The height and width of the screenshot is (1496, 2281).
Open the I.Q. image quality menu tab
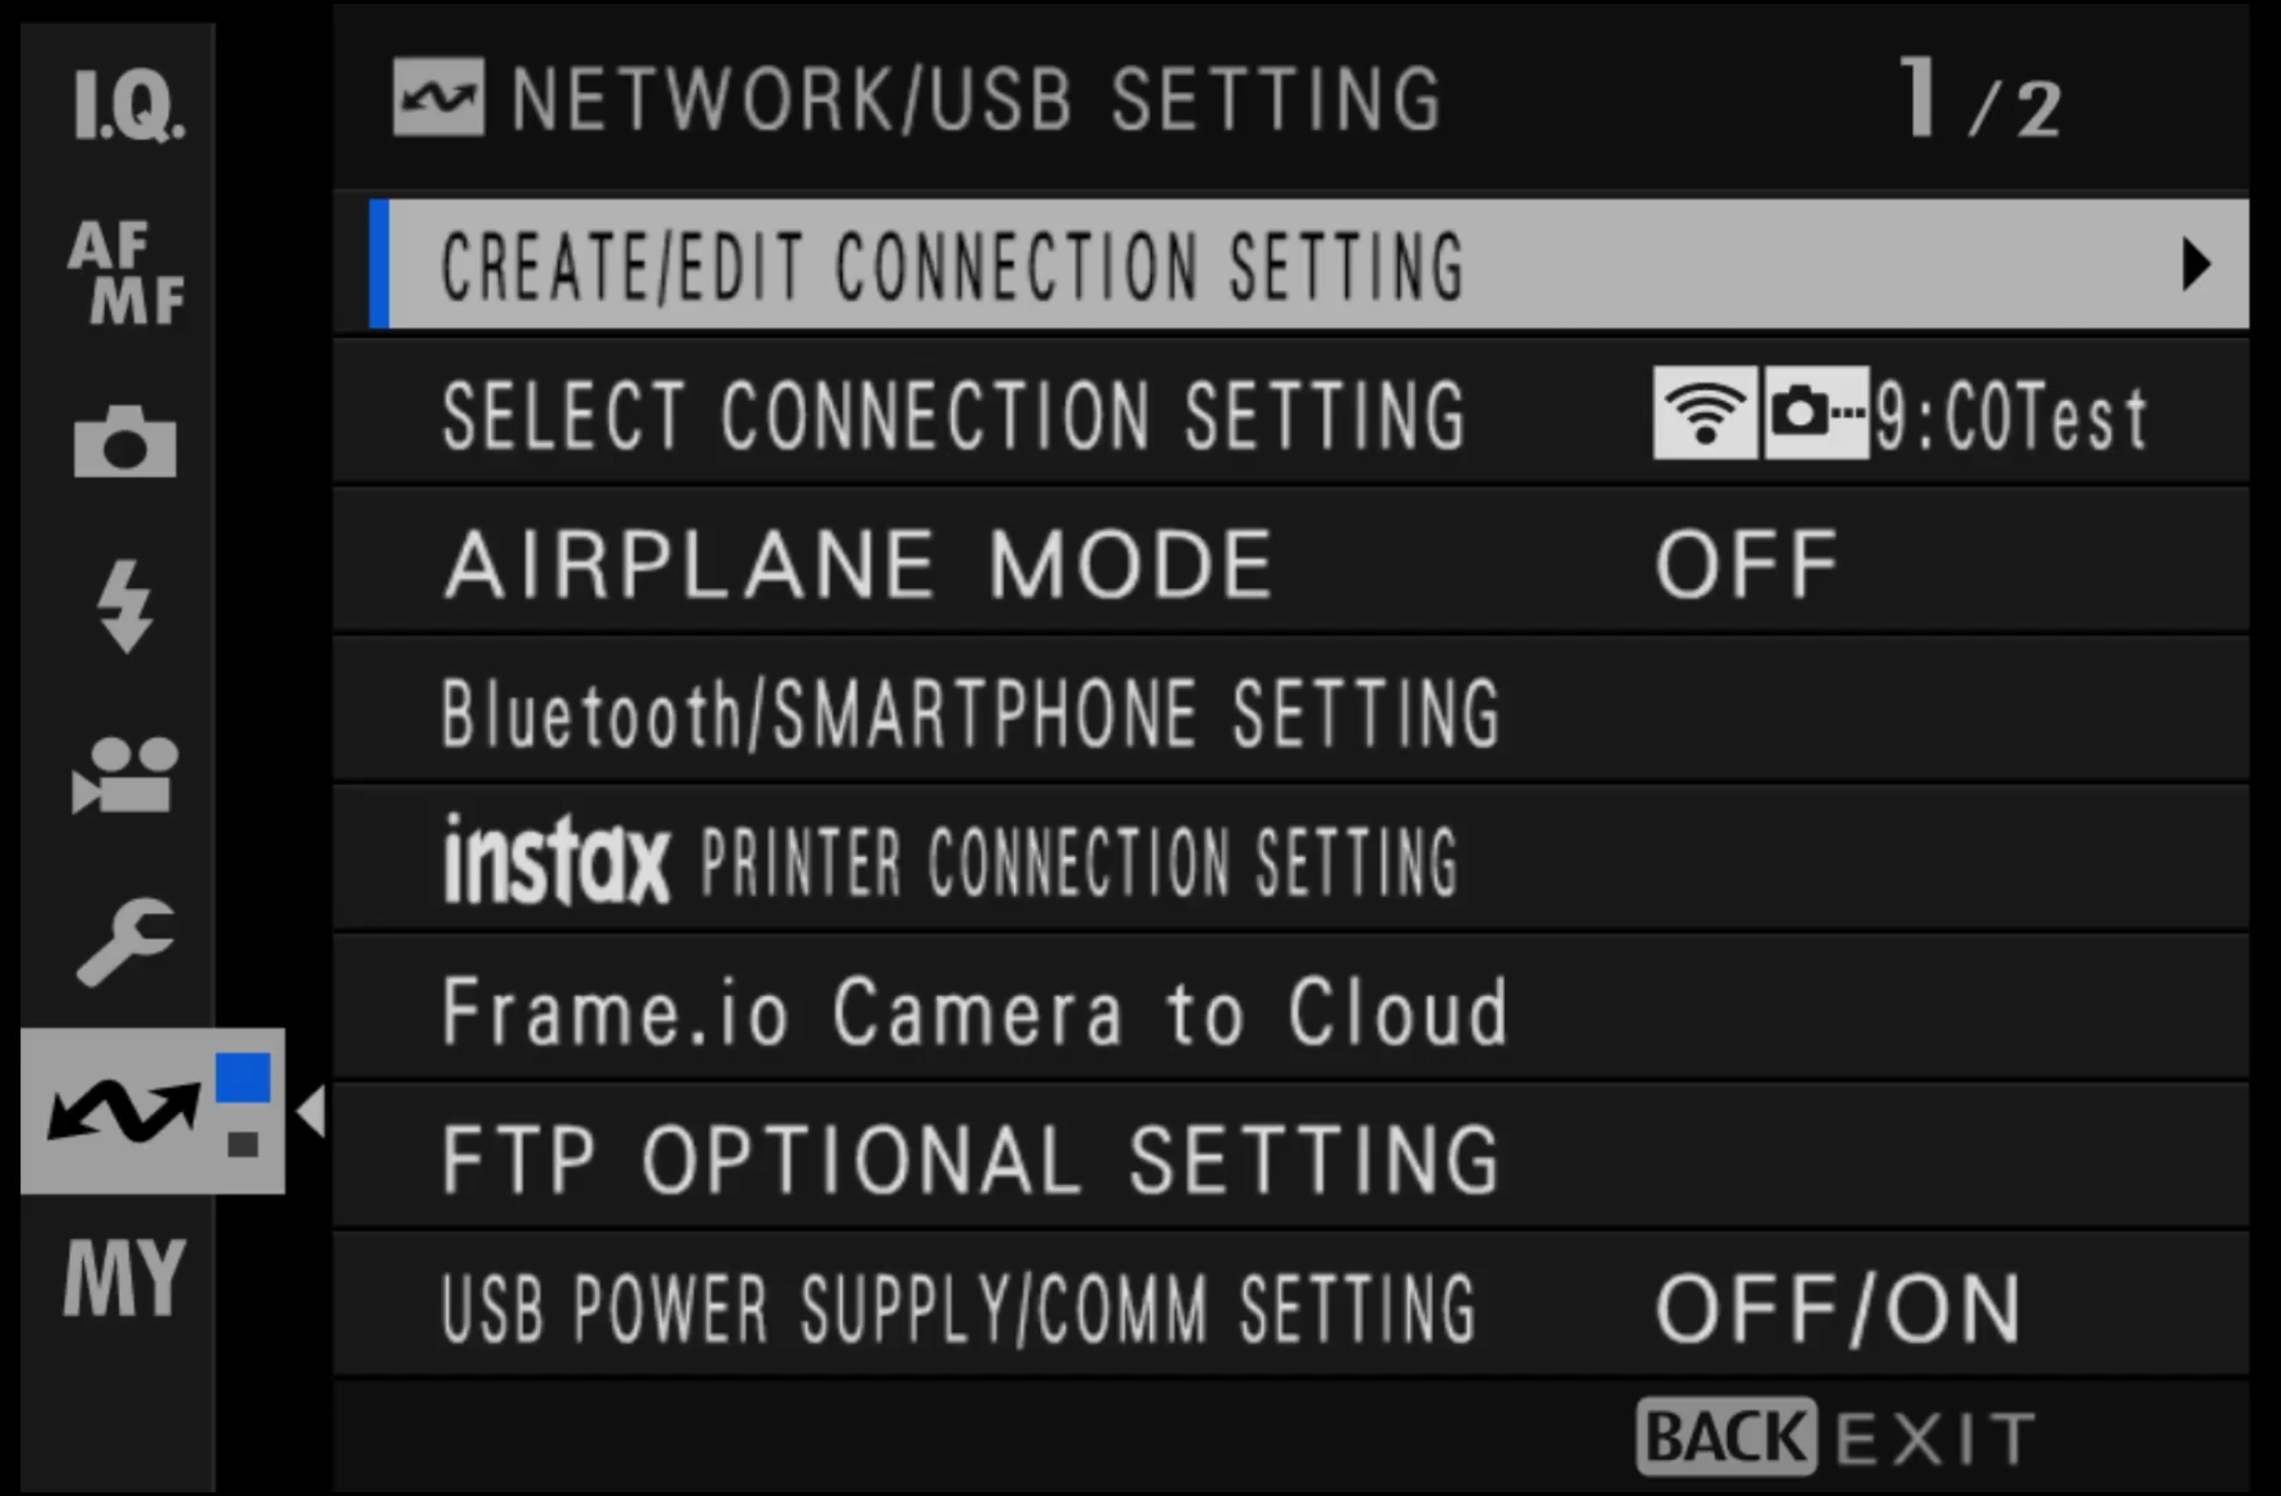(128, 106)
